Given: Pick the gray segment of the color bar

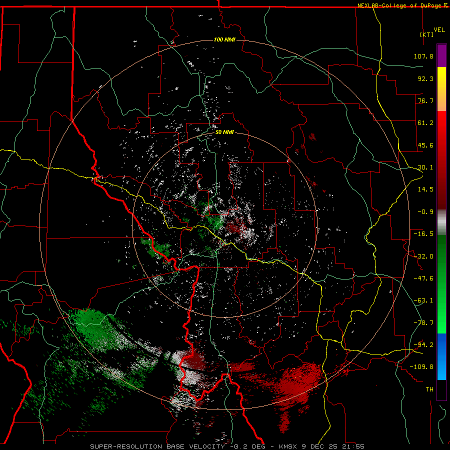Looking at the screenshot, I should click(x=441, y=222).
